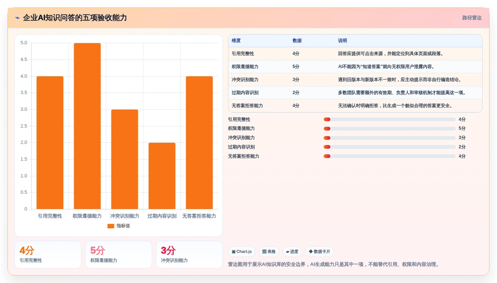This screenshot has height=283, width=497.
Task: Click the 2分 cell in the table
Action: (x=296, y=93)
